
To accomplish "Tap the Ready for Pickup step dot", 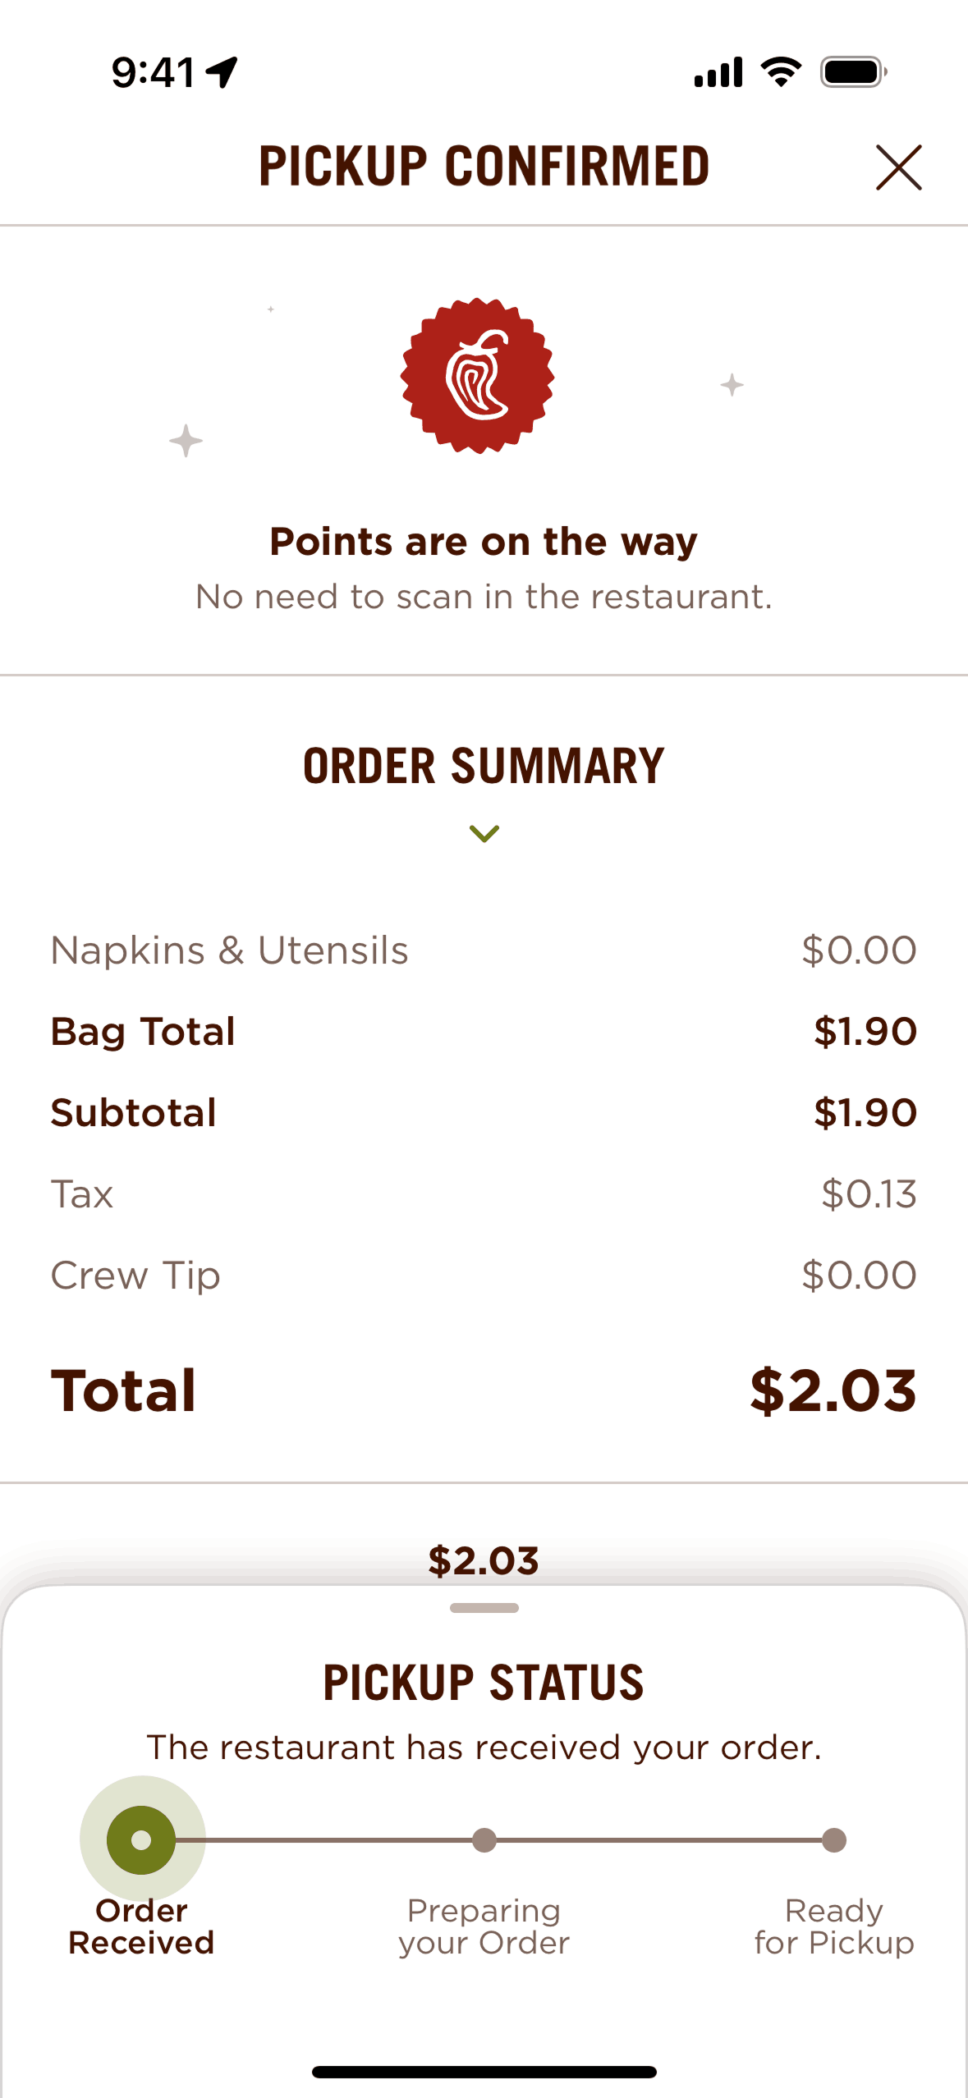I will tap(834, 1840).
